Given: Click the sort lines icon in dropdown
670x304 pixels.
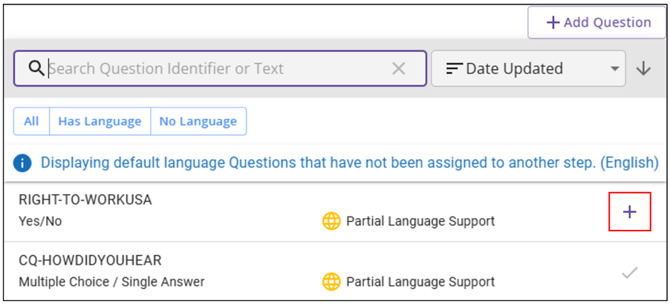Looking at the screenshot, I should click(454, 69).
